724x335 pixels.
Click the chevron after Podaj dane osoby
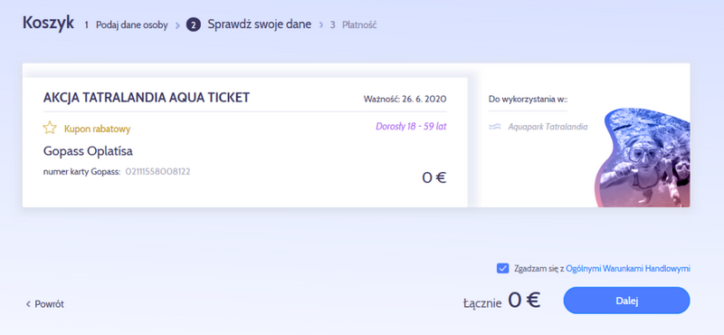tap(177, 25)
